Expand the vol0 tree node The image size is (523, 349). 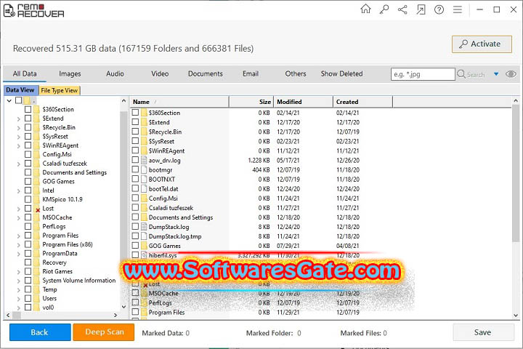(x=19, y=308)
